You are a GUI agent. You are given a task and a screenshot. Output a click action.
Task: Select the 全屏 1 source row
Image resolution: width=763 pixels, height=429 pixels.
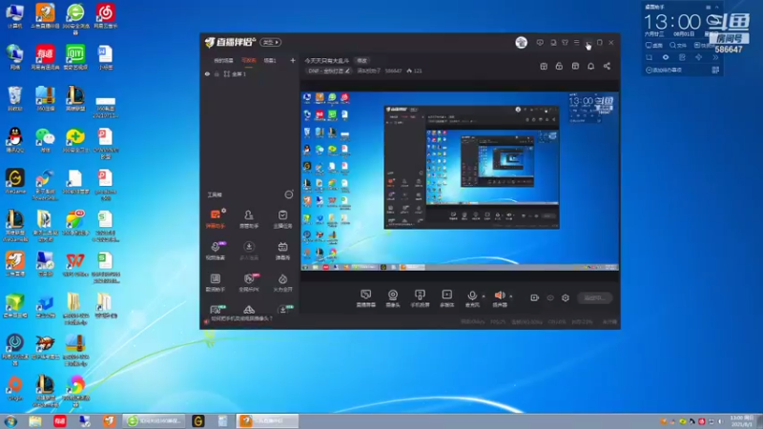tap(249, 74)
